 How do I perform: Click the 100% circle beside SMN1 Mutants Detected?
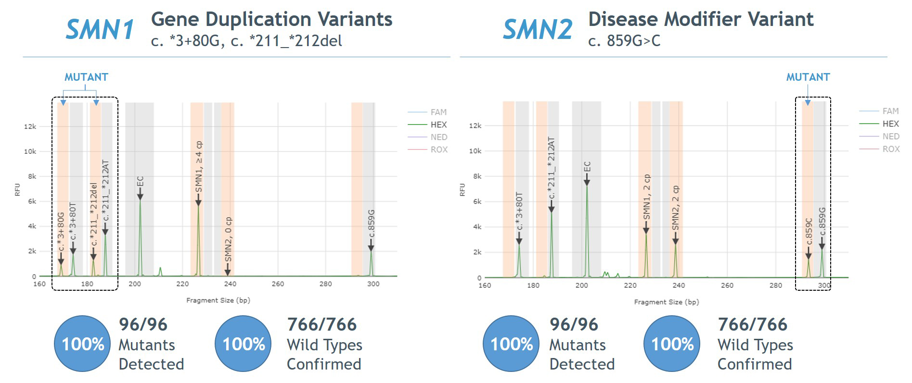click(83, 344)
